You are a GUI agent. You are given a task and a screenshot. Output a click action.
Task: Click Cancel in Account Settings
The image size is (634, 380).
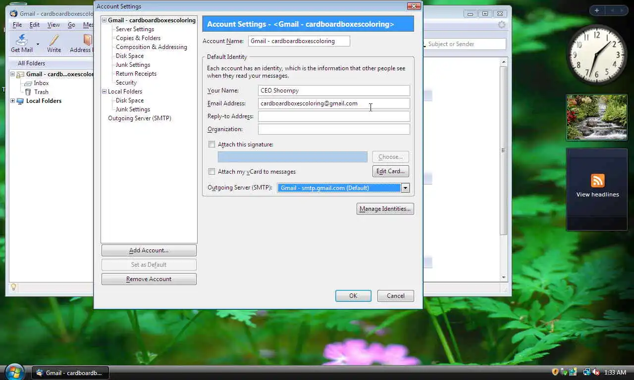pyautogui.click(x=395, y=296)
